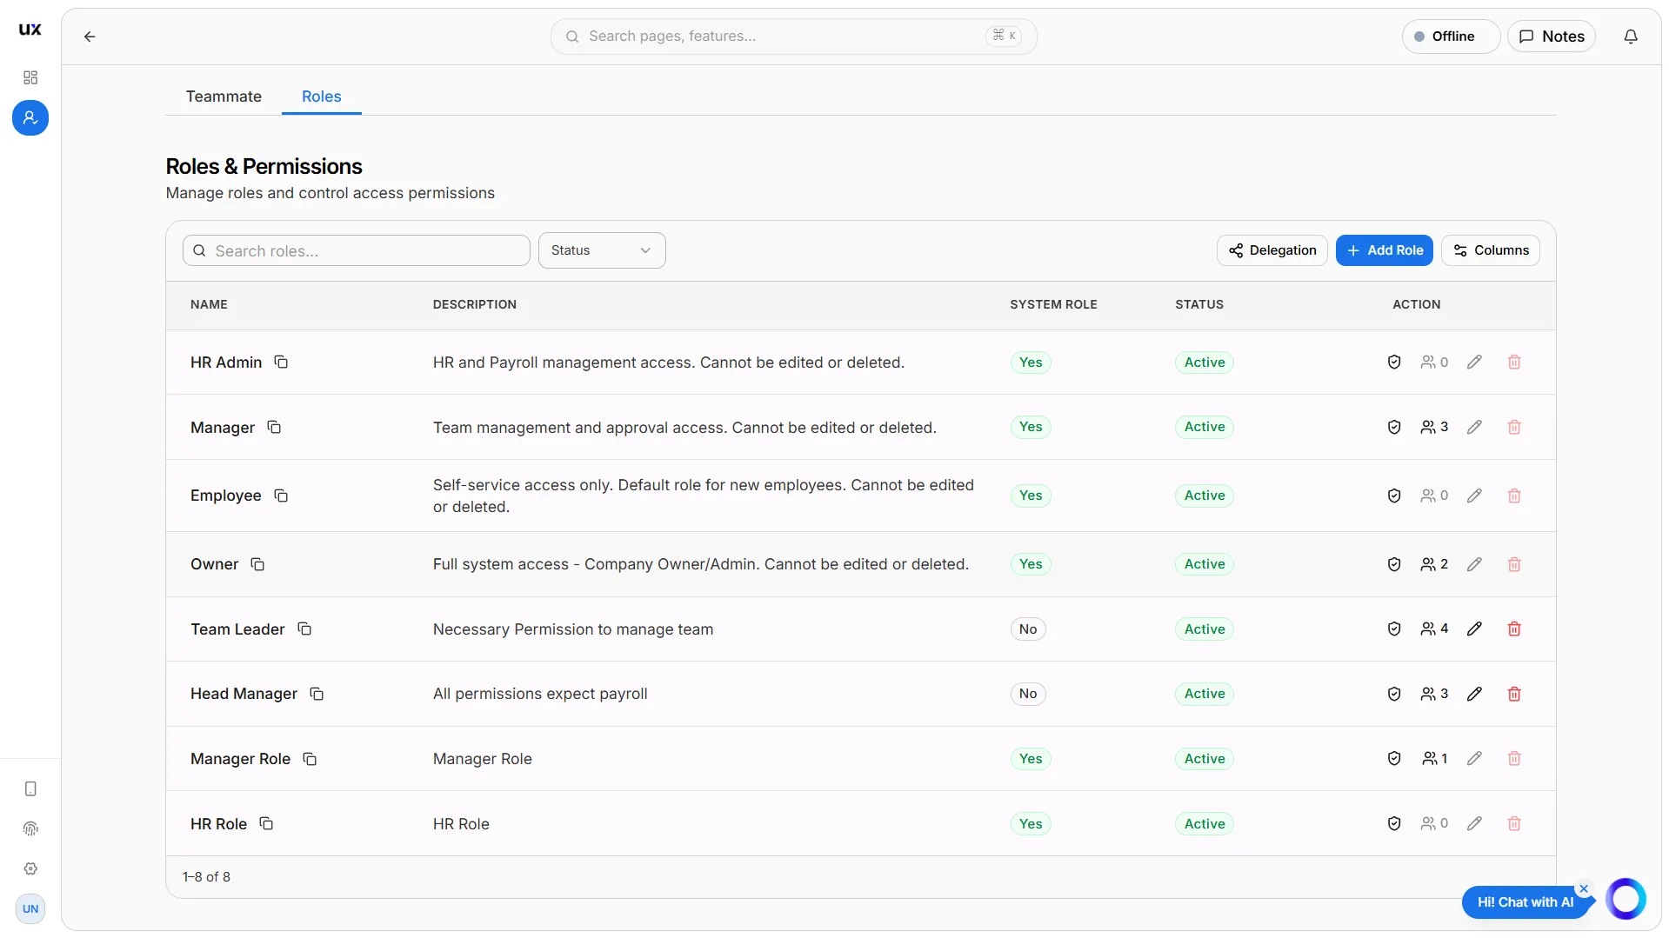Screen dimensions: 1669x938
Task: Click the Delegation button
Action: [1272, 250]
